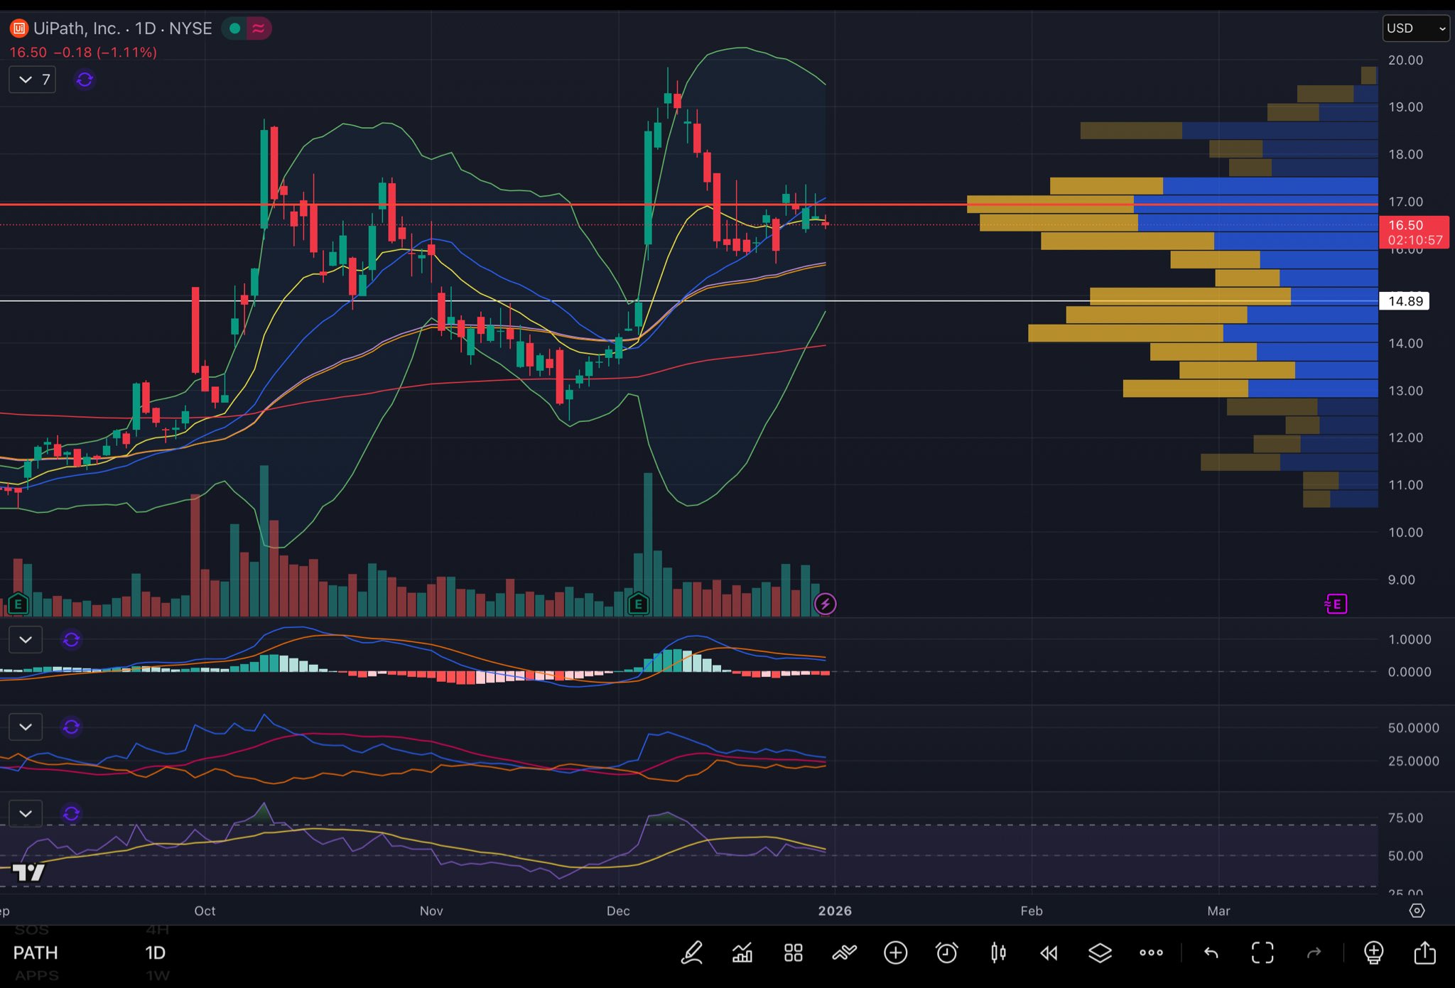Open the USD currency dropdown
The height and width of the screenshot is (988, 1455).
pos(1415,28)
